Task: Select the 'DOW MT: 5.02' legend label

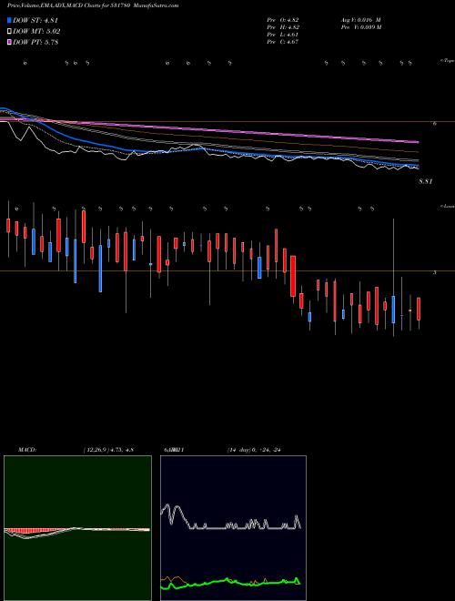Action: pyautogui.click(x=36, y=32)
